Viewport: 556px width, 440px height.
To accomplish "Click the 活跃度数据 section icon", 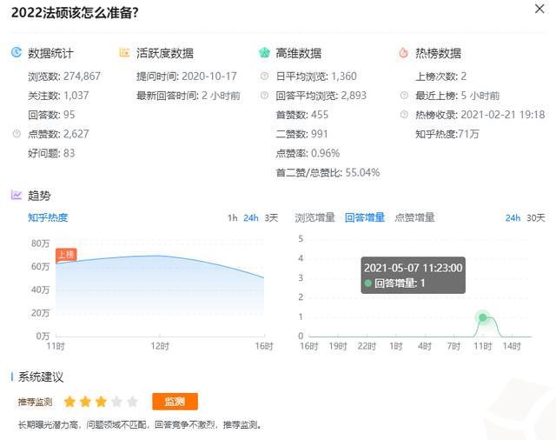I will coord(124,52).
